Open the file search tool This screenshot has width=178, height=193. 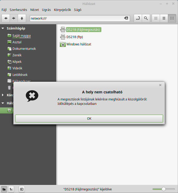click(x=146, y=18)
